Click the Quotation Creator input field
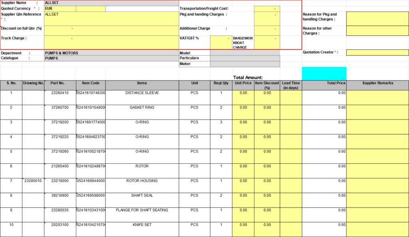409x237 pixels. click(x=377, y=53)
